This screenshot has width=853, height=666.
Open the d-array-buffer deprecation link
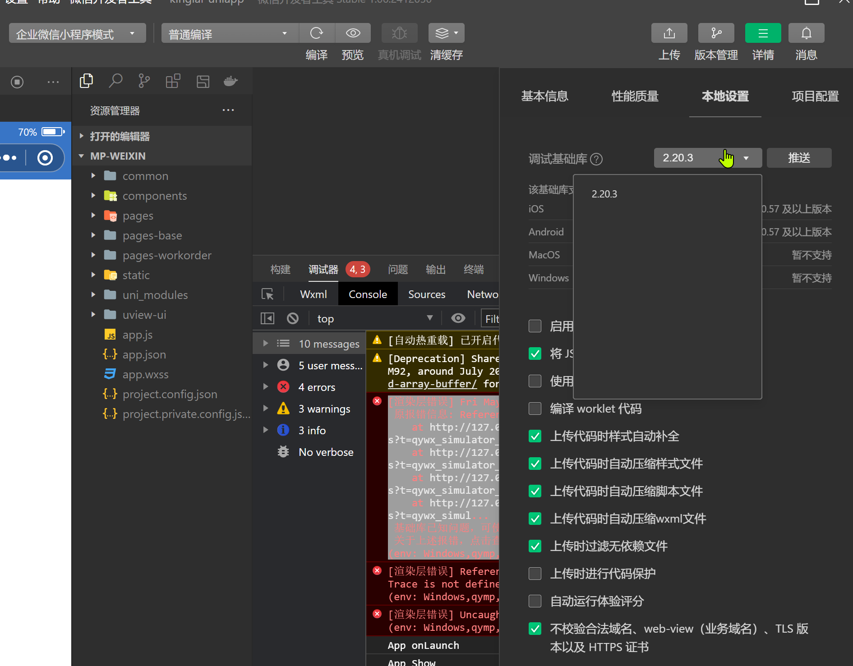pyautogui.click(x=432, y=384)
